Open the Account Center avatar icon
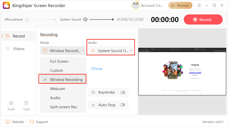The image size is (228, 127). 136,5
